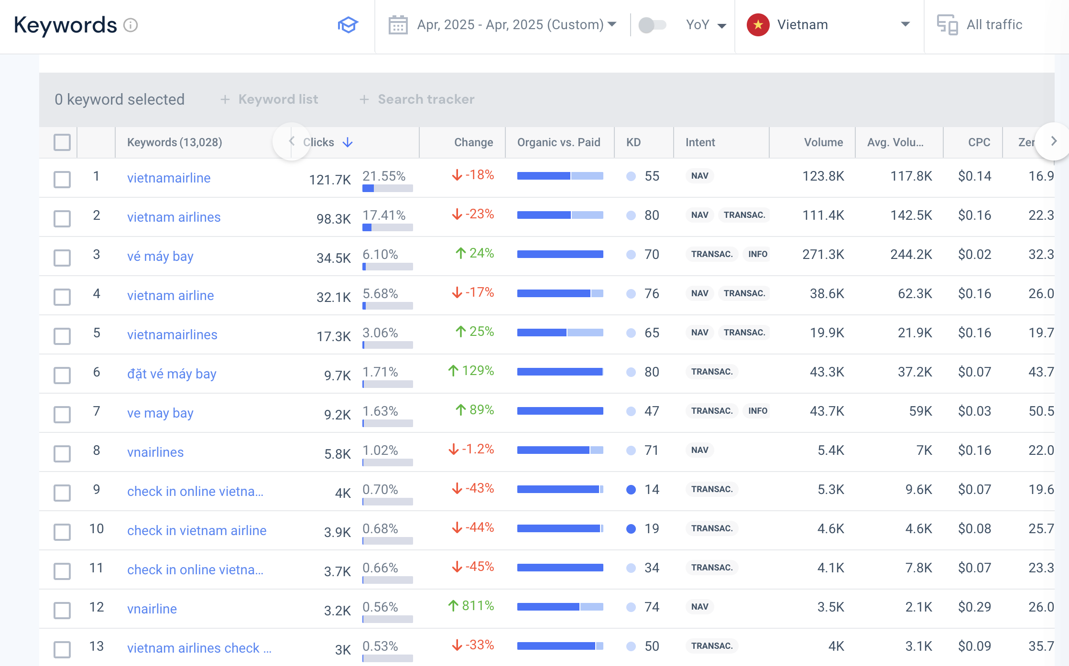The height and width of the screenshot is (666, 1069).
Task: Open the vietnam airlines keyword link
Action: point(174,217)
